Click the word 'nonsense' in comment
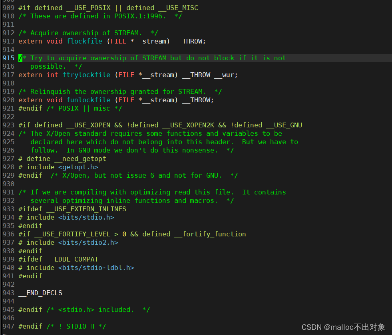Viewport: 392px width, 335px height. pos(198,150)
